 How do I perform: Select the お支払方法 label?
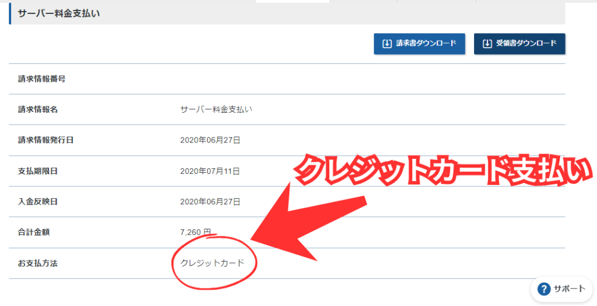(x=38, y=263)
